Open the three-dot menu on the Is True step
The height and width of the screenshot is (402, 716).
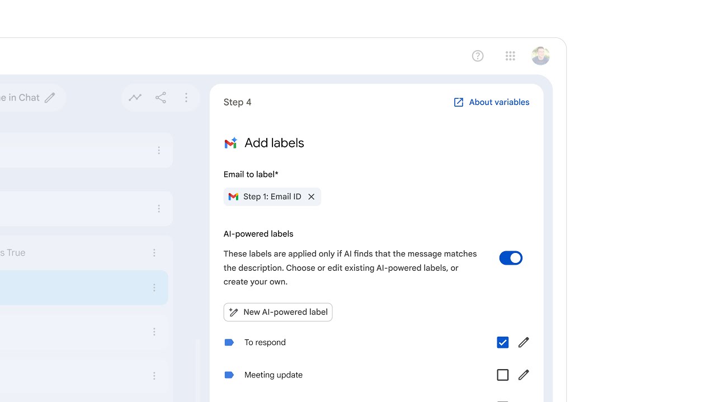[x=154, y=253]
